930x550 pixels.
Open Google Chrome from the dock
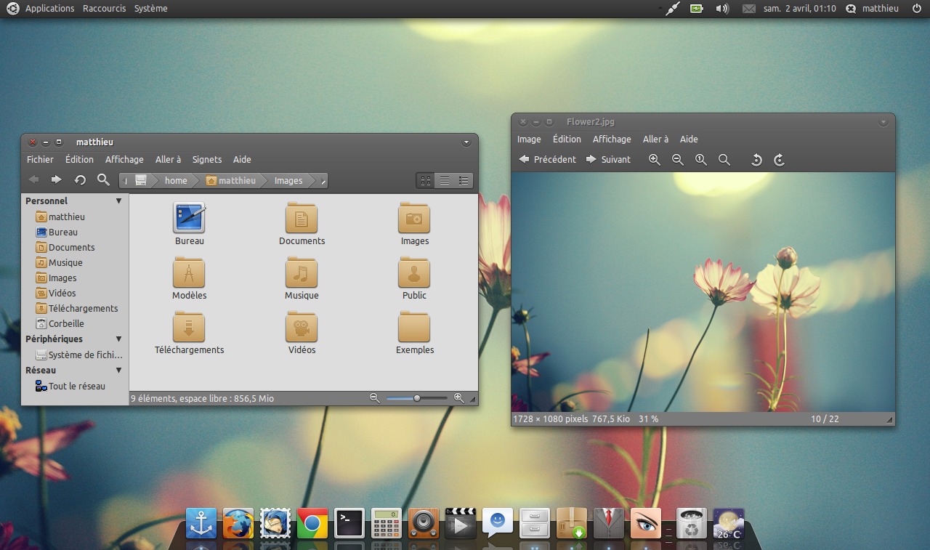312,523
